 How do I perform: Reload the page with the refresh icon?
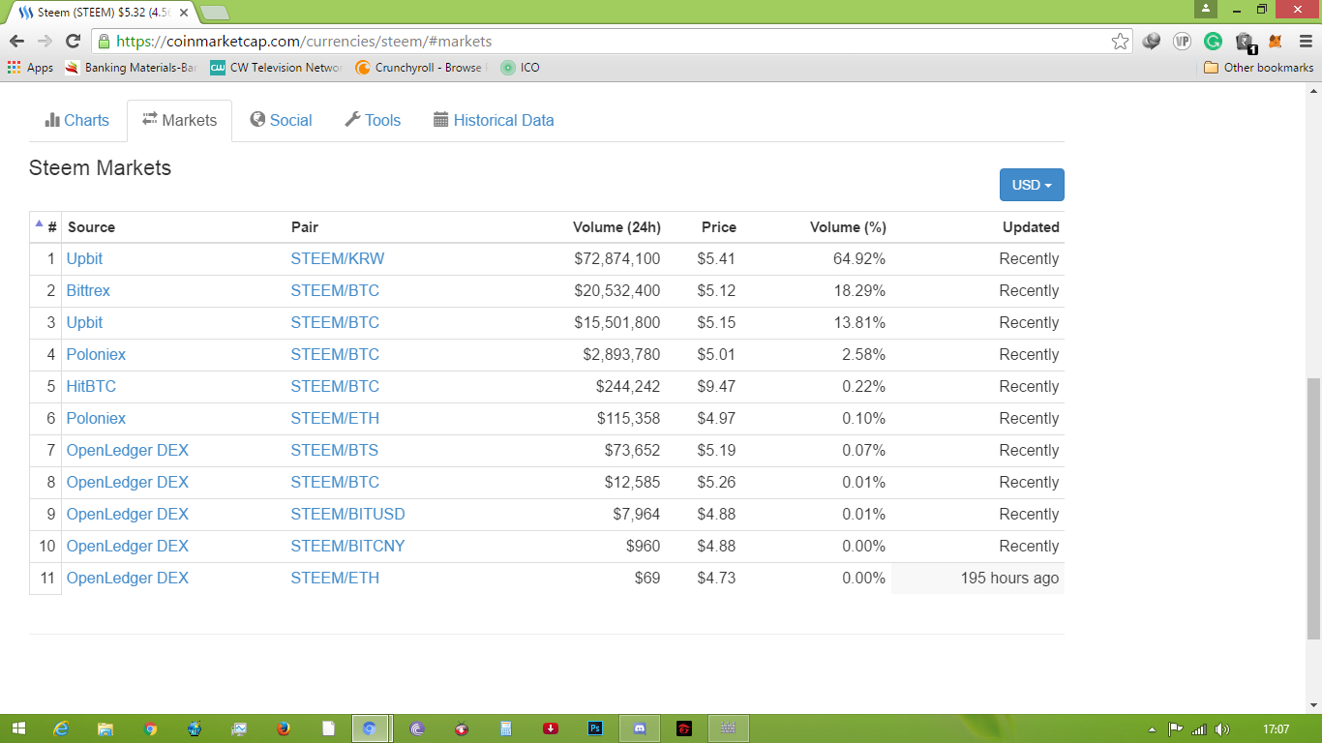click(x=73, y=42)
